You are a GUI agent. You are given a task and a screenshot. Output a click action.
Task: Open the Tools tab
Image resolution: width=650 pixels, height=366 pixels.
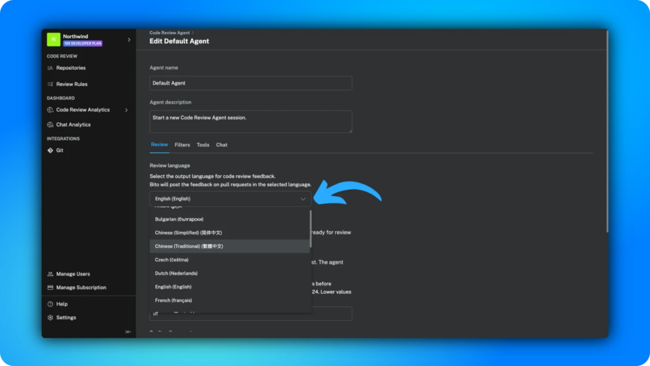tap(202, 145)
